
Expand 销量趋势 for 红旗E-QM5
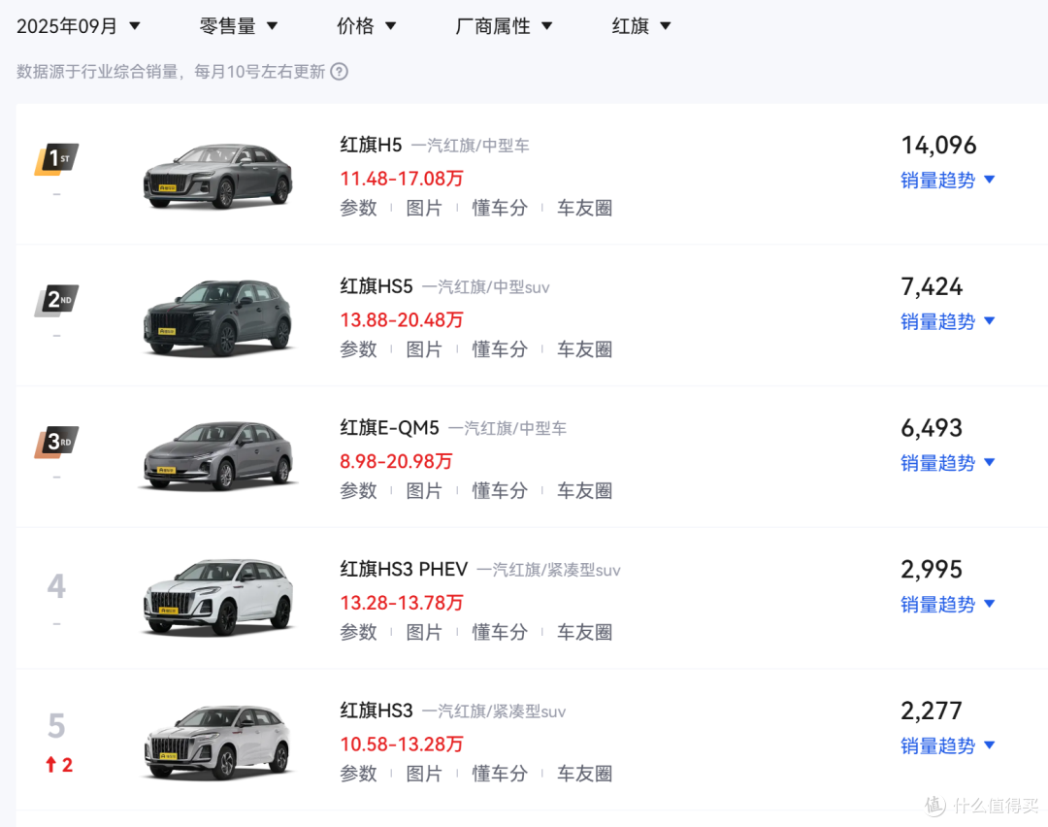point(948,463)
